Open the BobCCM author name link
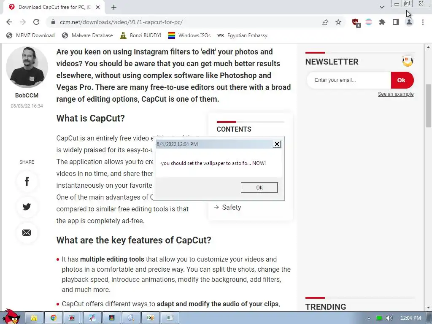Viewport: 432px width, 324px height. click(x=27, y=95)
